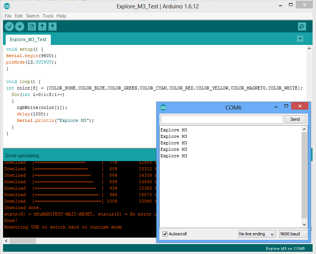Click 'Resetting USB to switch back' console line
The width and height of the screenshot is (316, 254).
[63, 227]
